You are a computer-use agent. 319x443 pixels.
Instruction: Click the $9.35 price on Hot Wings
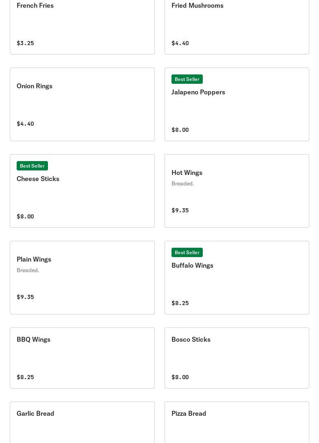(180, 210)
